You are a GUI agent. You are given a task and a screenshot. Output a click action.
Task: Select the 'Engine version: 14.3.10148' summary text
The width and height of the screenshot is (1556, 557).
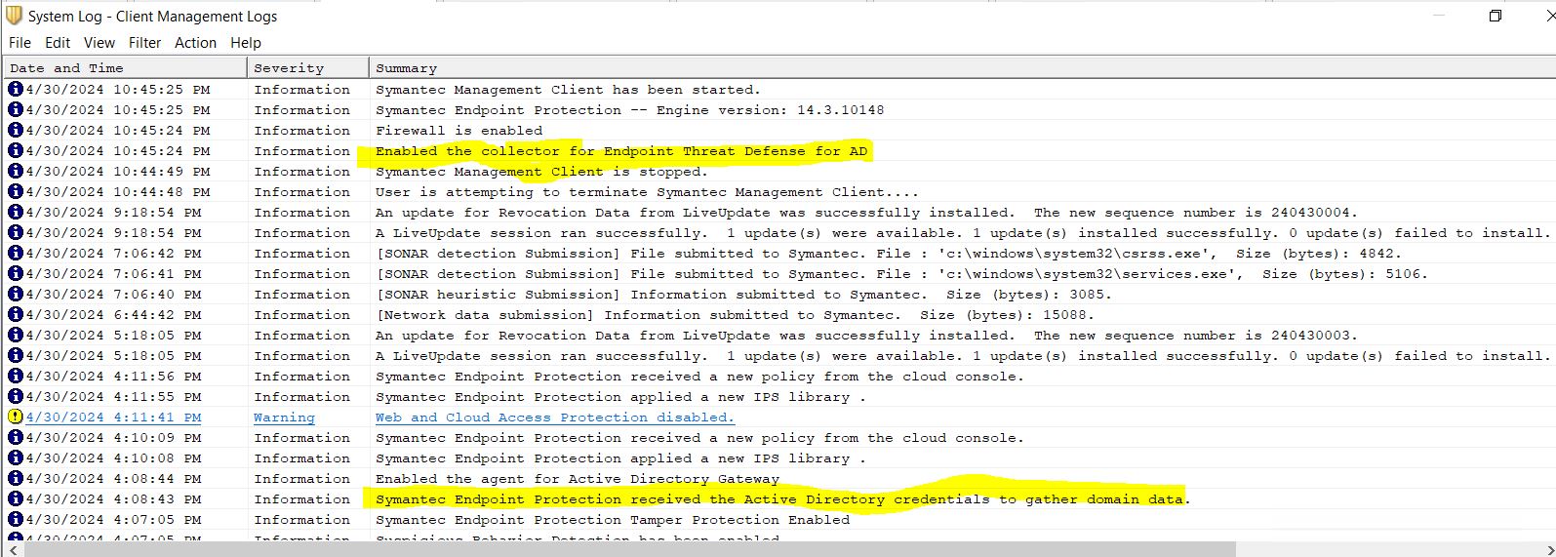tap(630, 110)
